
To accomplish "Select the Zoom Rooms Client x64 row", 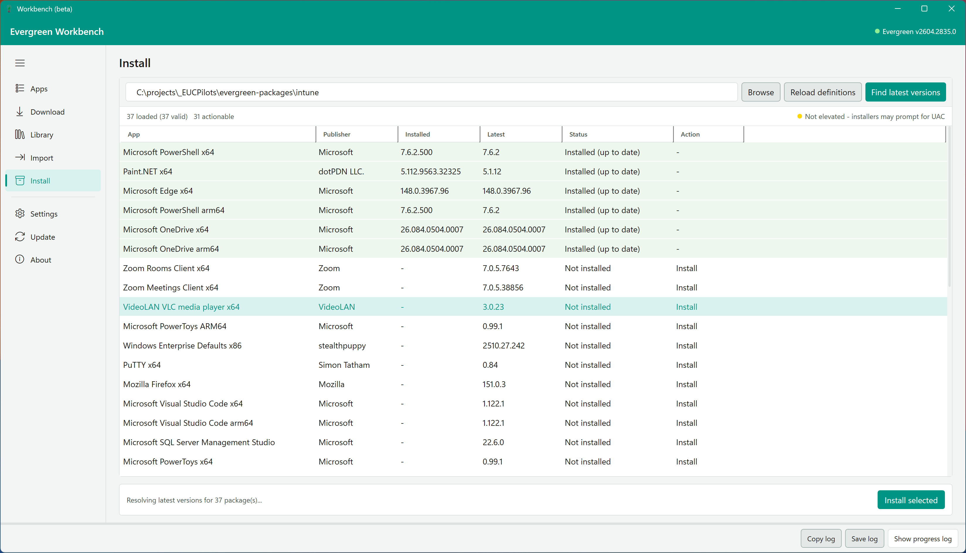I will [x=533, y=268].
